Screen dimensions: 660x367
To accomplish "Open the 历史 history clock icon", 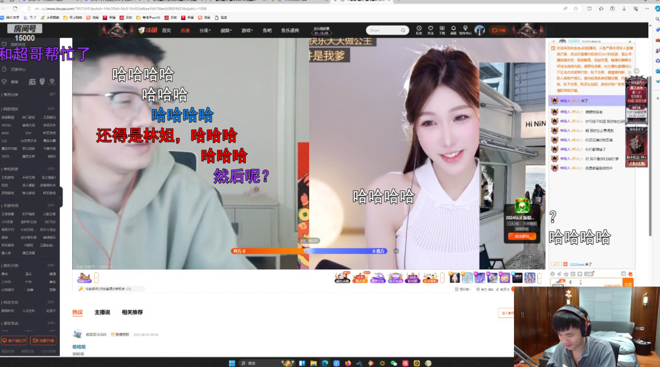I will [419, 29].
